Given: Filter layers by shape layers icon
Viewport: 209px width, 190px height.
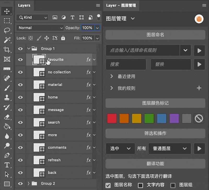Looking at the screenshot, I should (x=82, y=18).
